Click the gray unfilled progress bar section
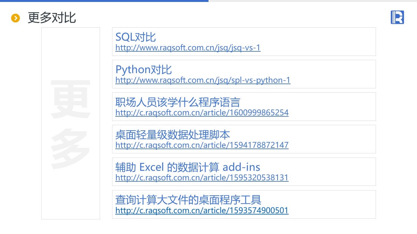417x234 pixels. pos(313,1)
